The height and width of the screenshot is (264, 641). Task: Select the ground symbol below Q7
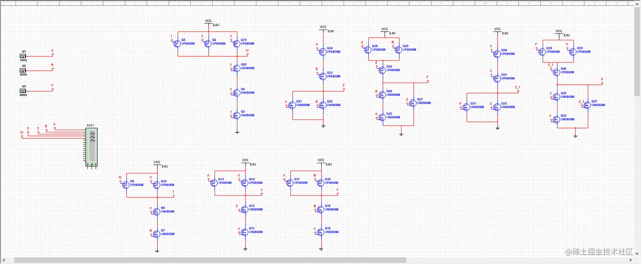coord(157,251)
